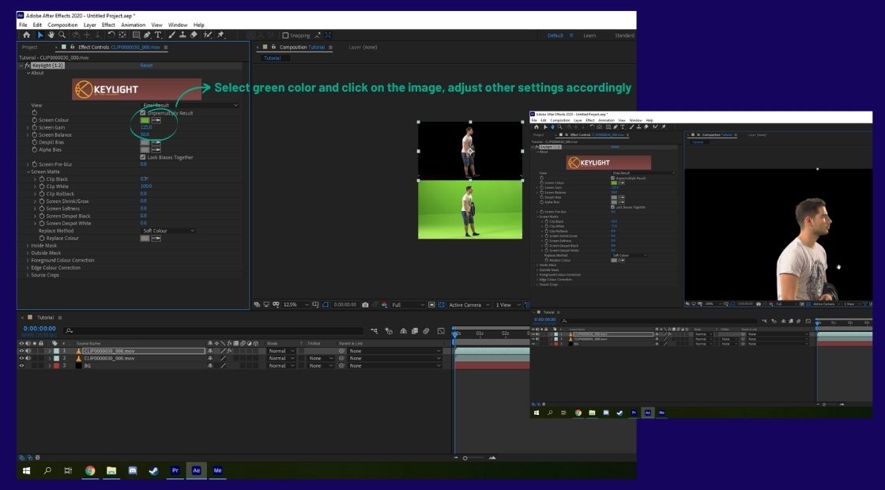The height and width of the screenshot is (490, 885).
Task: Select the Selection arrow tool
Action: click(40, 35)
